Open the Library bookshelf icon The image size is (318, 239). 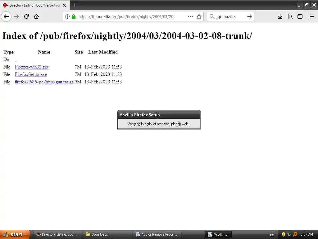(290, 16)
